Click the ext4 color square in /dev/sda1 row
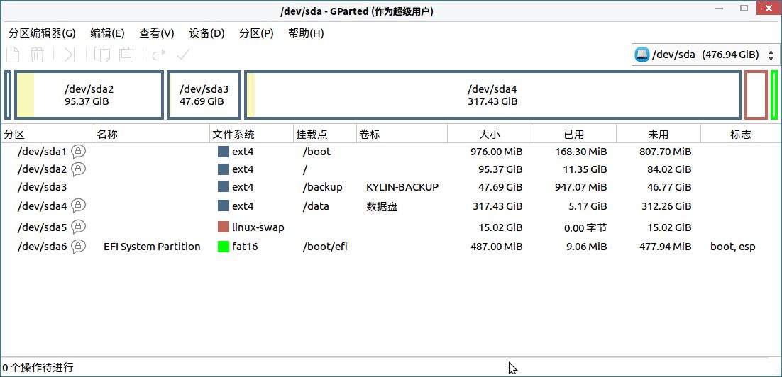This screenshot has height=377, width=782. (224, 152)
